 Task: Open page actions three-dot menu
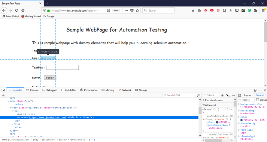(126, 10)
